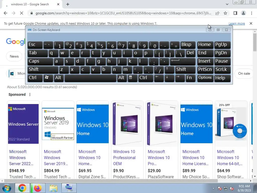Click the Enter key on On-Screen Keyboard
The image size is (257, 193).
183,62
